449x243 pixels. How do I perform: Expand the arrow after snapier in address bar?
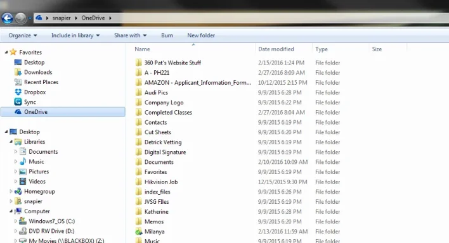76,18
